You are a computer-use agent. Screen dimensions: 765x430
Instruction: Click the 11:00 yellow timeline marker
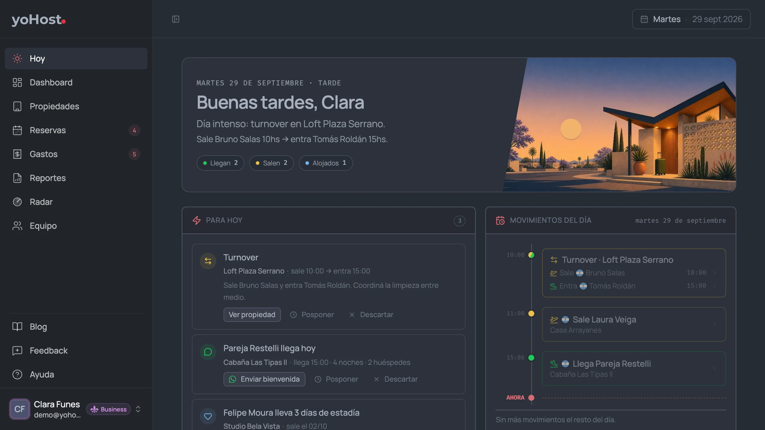(x=531, y=314)
